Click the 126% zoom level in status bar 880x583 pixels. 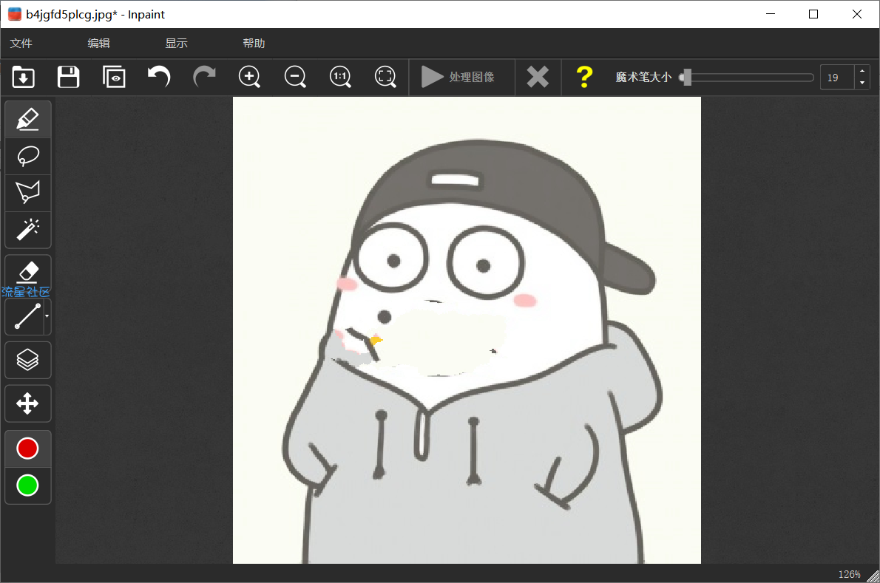click(x=849, y=574)
